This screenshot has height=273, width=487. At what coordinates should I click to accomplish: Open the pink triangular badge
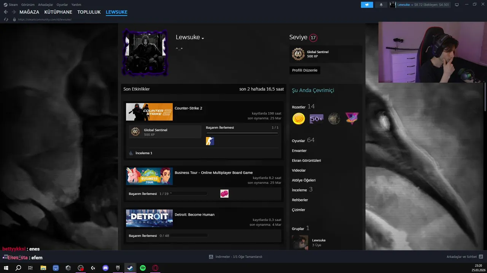pos(352,119)
